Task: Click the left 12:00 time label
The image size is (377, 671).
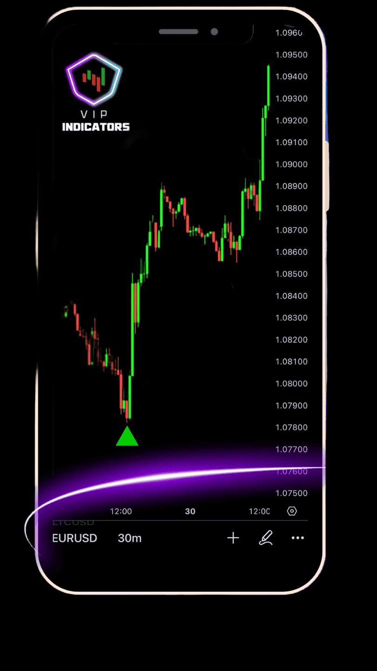Action: (121, 511)
